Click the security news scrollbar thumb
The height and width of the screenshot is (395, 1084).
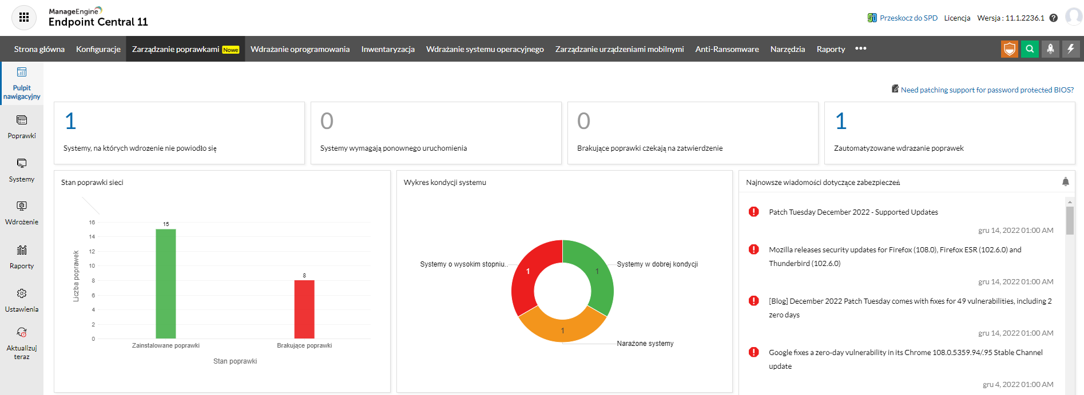(1070, 220)
